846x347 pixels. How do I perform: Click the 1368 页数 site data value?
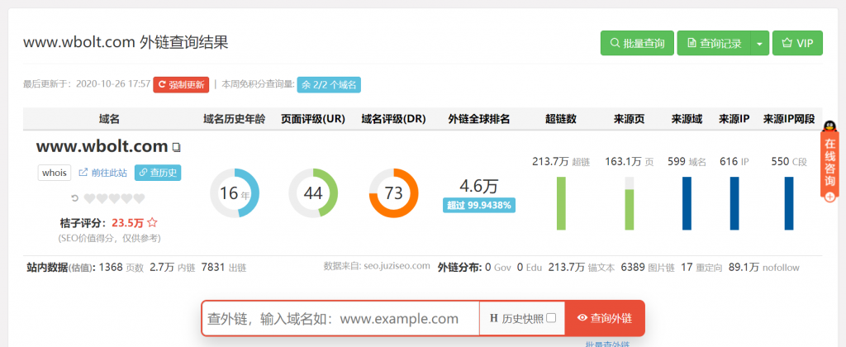point(121,267)
